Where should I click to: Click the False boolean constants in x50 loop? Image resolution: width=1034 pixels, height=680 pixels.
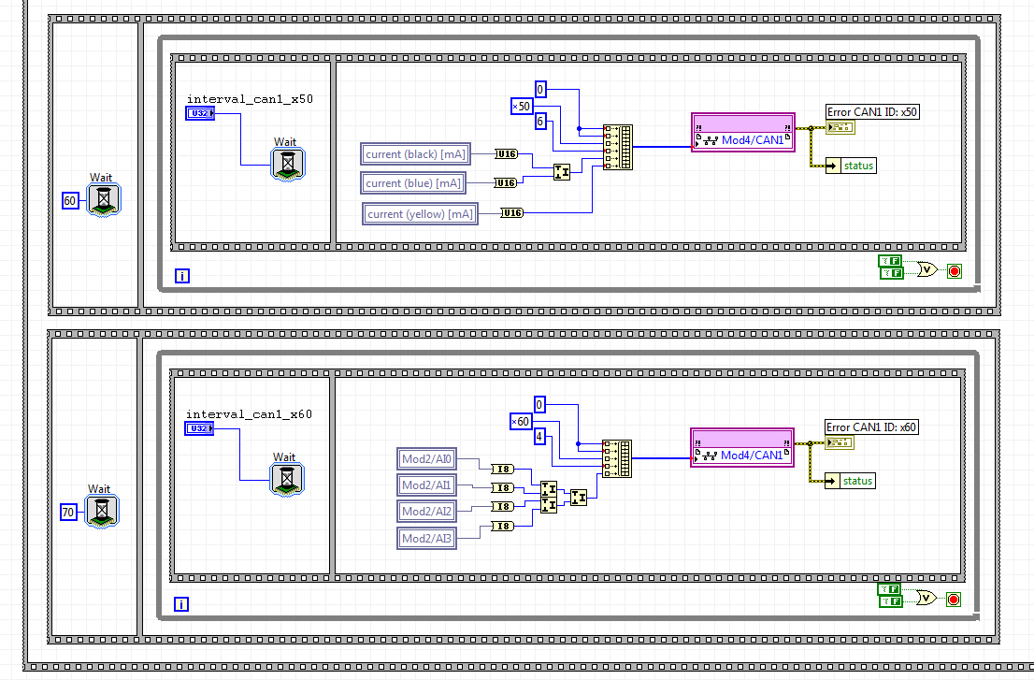point(891,268)
